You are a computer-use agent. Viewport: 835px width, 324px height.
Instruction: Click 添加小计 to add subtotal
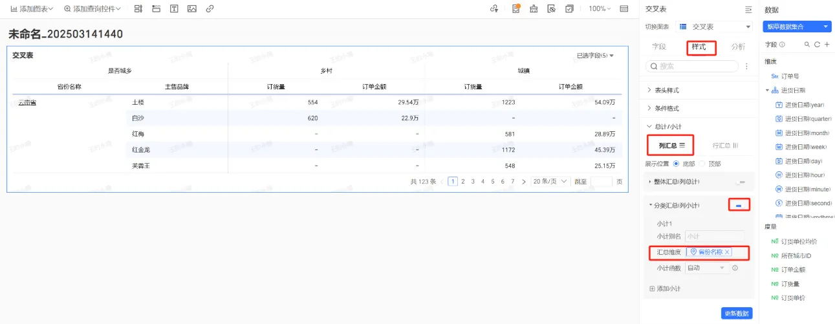(x=664, y=288)
